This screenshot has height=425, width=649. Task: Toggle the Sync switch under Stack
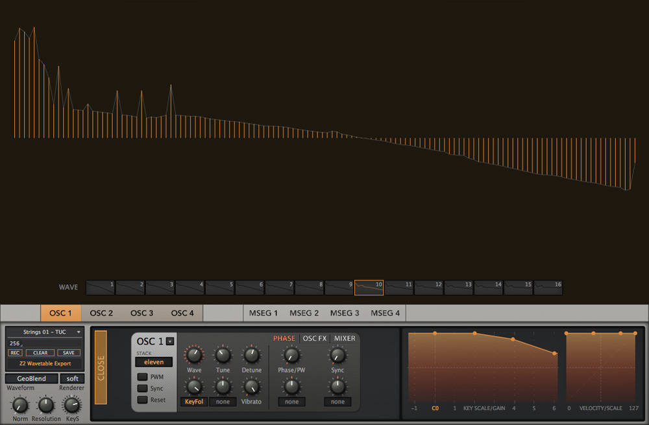pos(142,388)
